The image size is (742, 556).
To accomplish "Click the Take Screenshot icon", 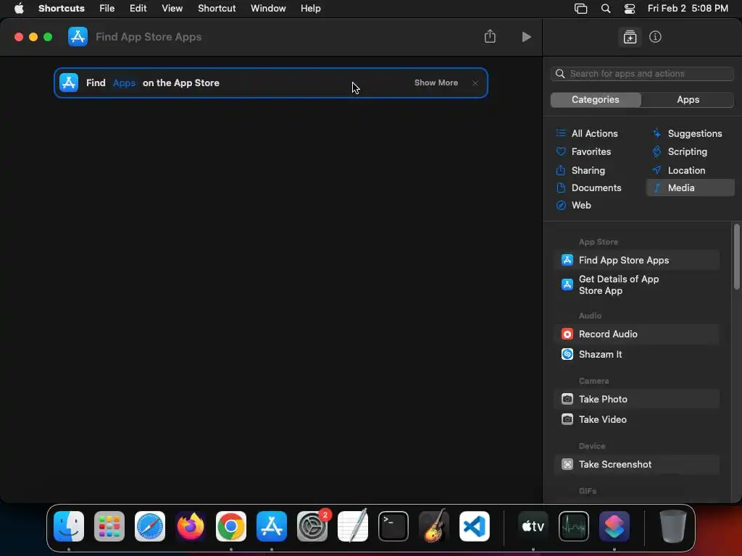I will pos(567,464).
